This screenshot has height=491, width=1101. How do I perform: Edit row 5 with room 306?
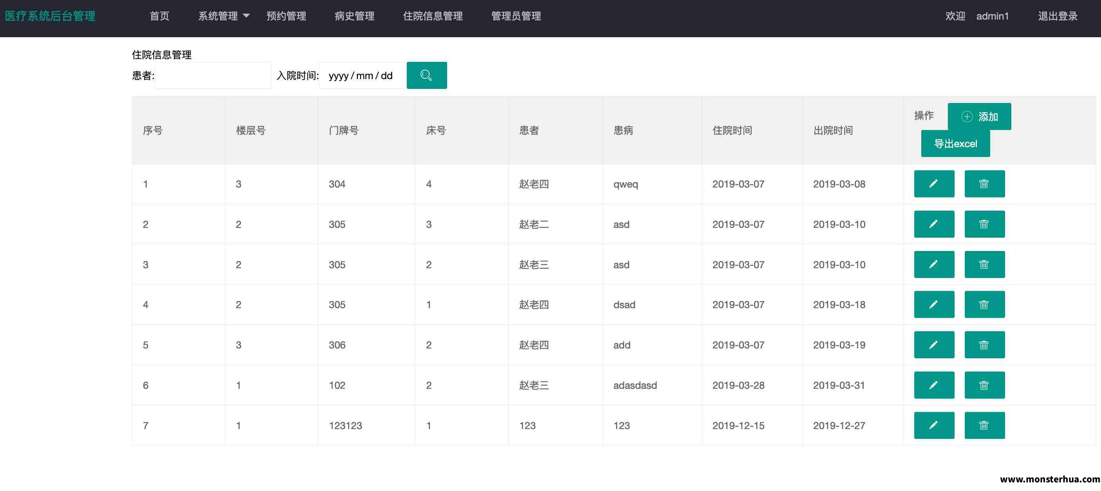(x=934, y=345)
